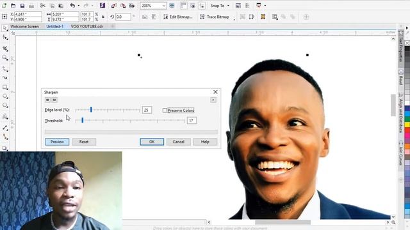Select the Pick tool

coord(4,28)
